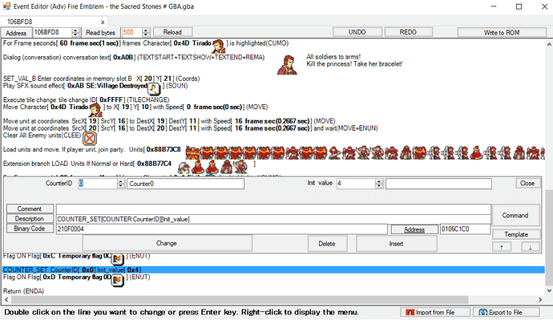553x320 pixels.
Task: Click the Village Destroyed sound effect icon
Action: click(154, 88)
